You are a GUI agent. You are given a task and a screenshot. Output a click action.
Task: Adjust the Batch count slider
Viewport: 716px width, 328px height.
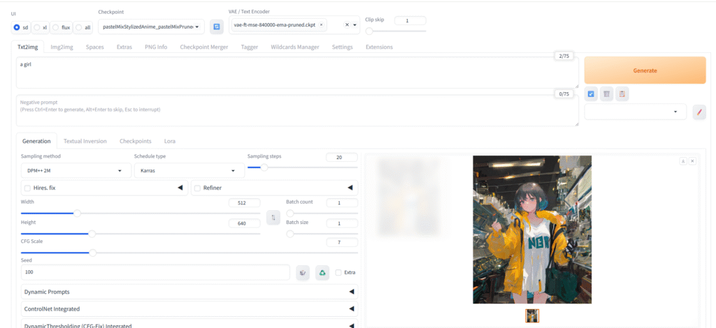click(322, 214)
